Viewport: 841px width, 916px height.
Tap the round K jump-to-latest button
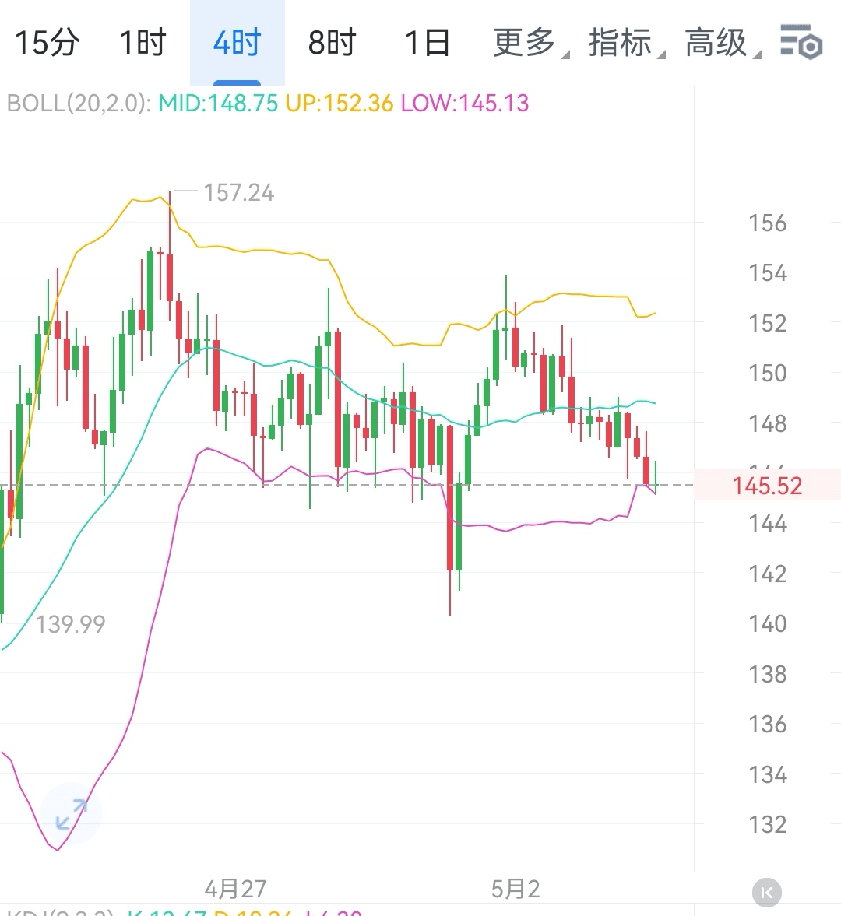coord(767,893)
